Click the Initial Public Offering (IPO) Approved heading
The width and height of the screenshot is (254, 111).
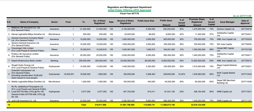tap(130, 10)
